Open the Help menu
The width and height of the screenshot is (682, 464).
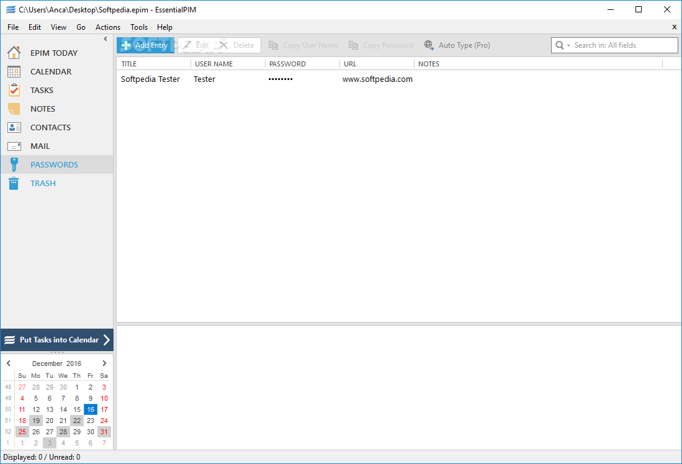164,27
